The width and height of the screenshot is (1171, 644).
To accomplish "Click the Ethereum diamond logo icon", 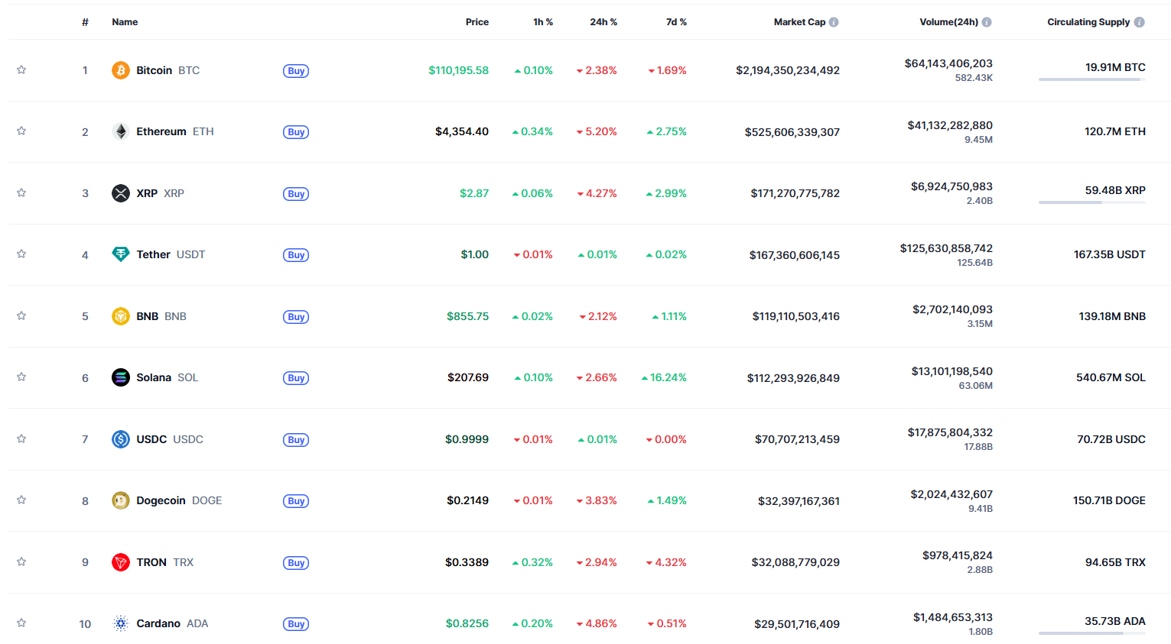I will pyautogui.click(x=121, y=131).
